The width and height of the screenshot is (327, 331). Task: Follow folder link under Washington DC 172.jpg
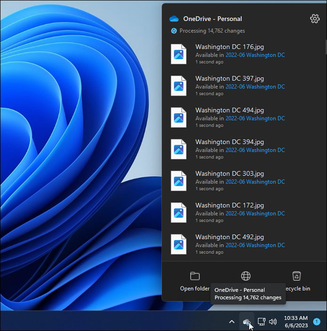[255, 213]
